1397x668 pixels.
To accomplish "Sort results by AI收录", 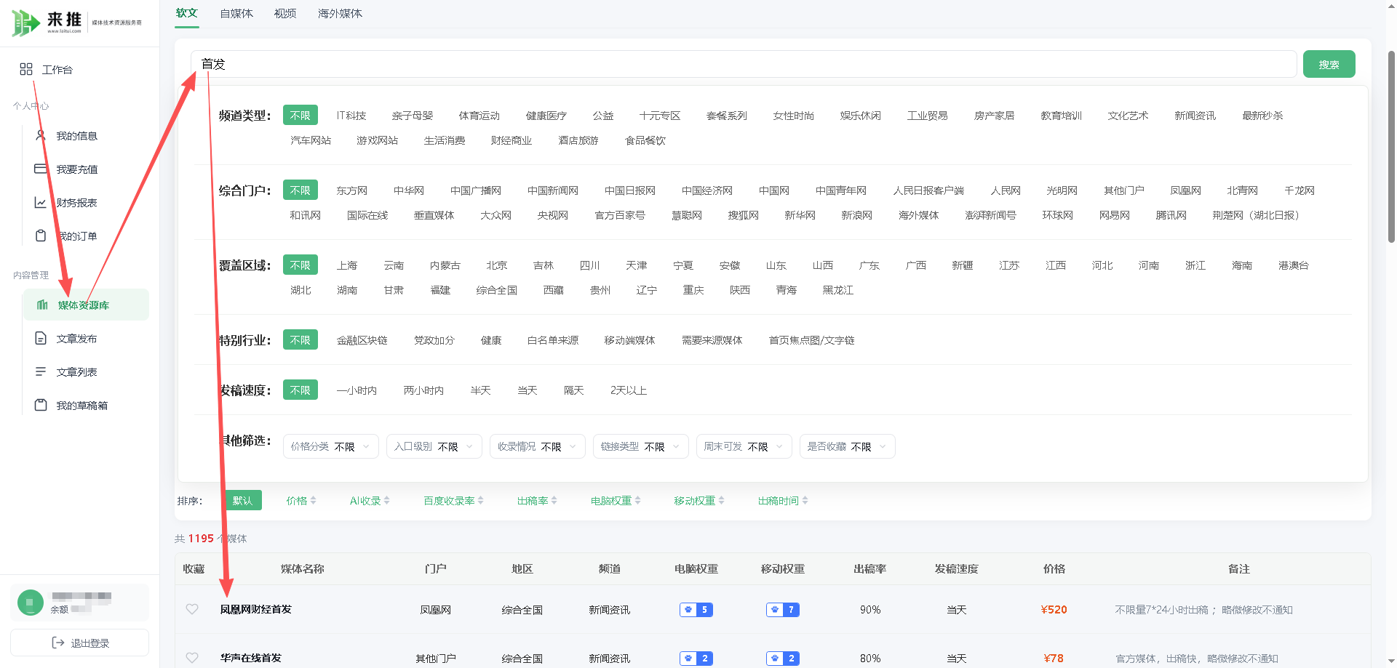I will [x=370, y=501].
